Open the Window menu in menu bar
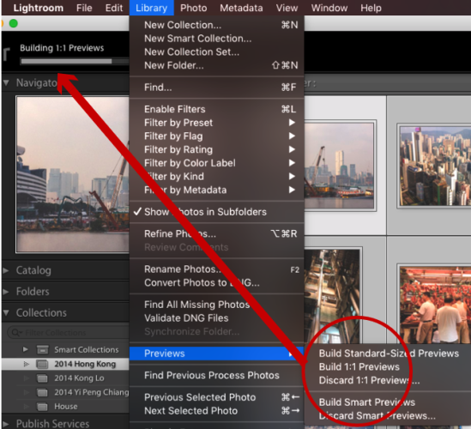The image size is (471, 429). pyautogui.click(x=329, y=8)
